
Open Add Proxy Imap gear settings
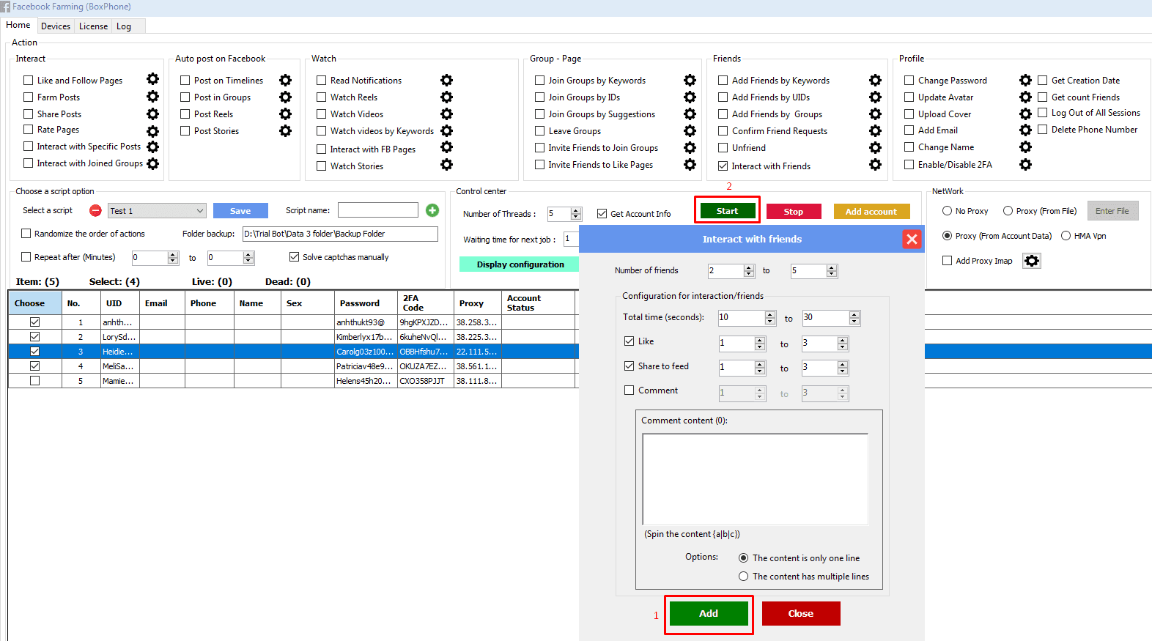point(1032,261)
